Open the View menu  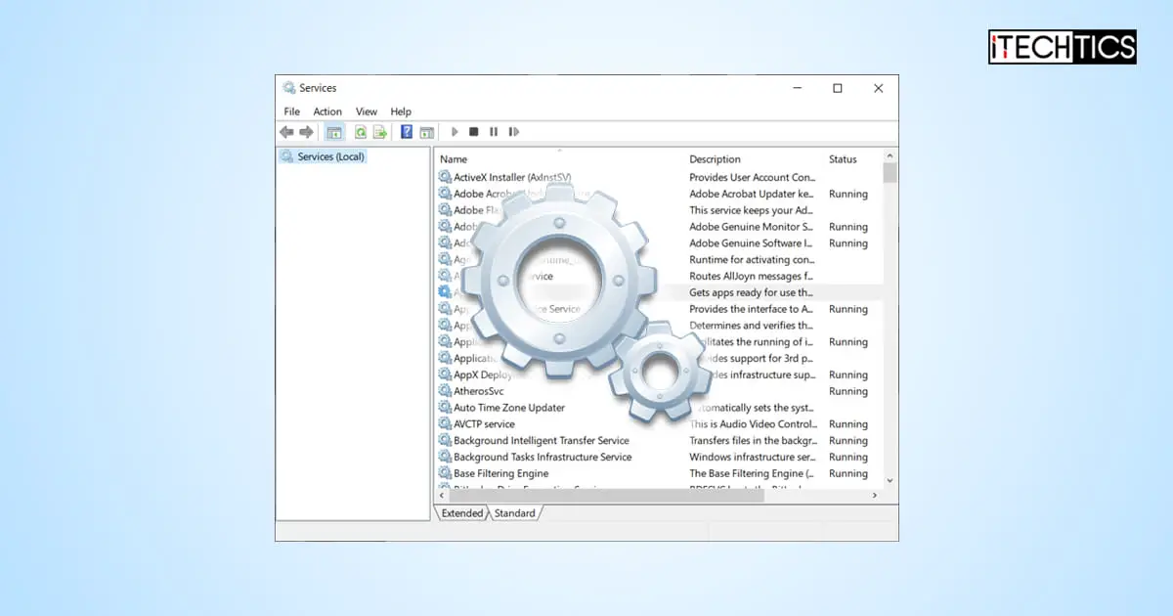point(367,111)
